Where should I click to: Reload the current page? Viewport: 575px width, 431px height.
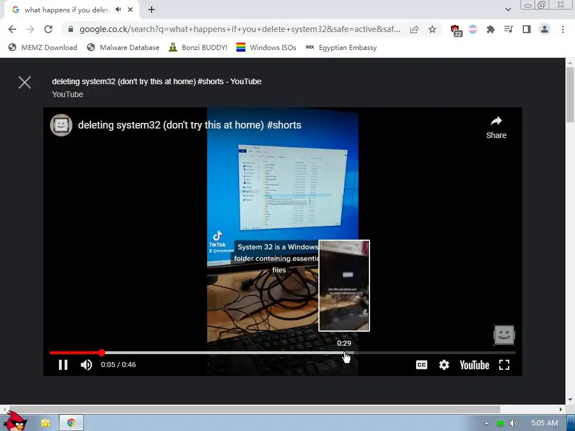coord(48,29)
